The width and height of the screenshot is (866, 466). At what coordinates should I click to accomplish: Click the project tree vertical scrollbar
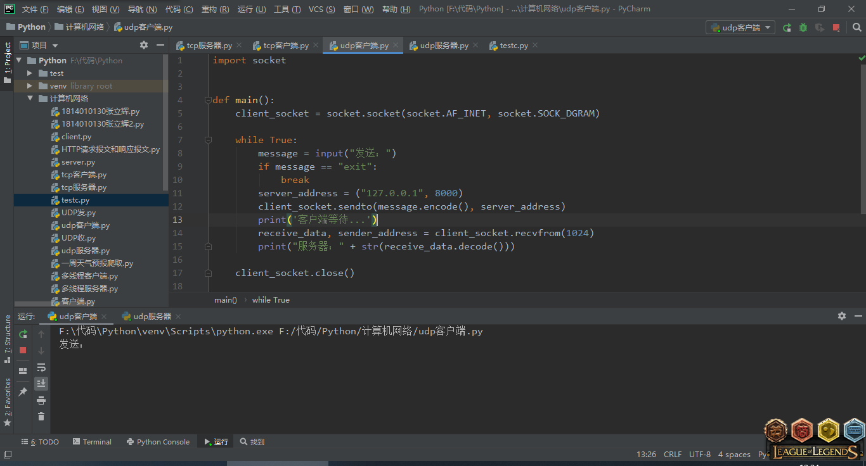pyautogui.click(x=165, y=120)
